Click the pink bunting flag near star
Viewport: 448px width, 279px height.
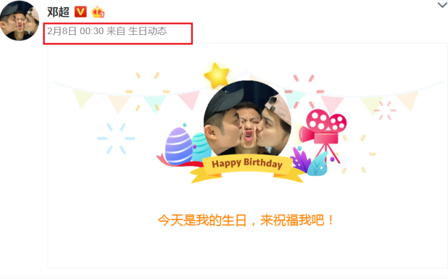(189, 100)
